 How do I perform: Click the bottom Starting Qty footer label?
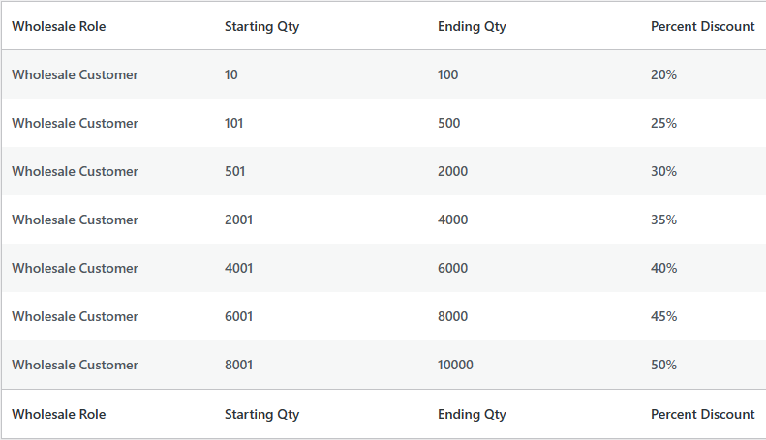click(261, 414)
